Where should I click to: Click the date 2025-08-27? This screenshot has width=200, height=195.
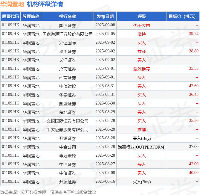[x=105, y=164]
